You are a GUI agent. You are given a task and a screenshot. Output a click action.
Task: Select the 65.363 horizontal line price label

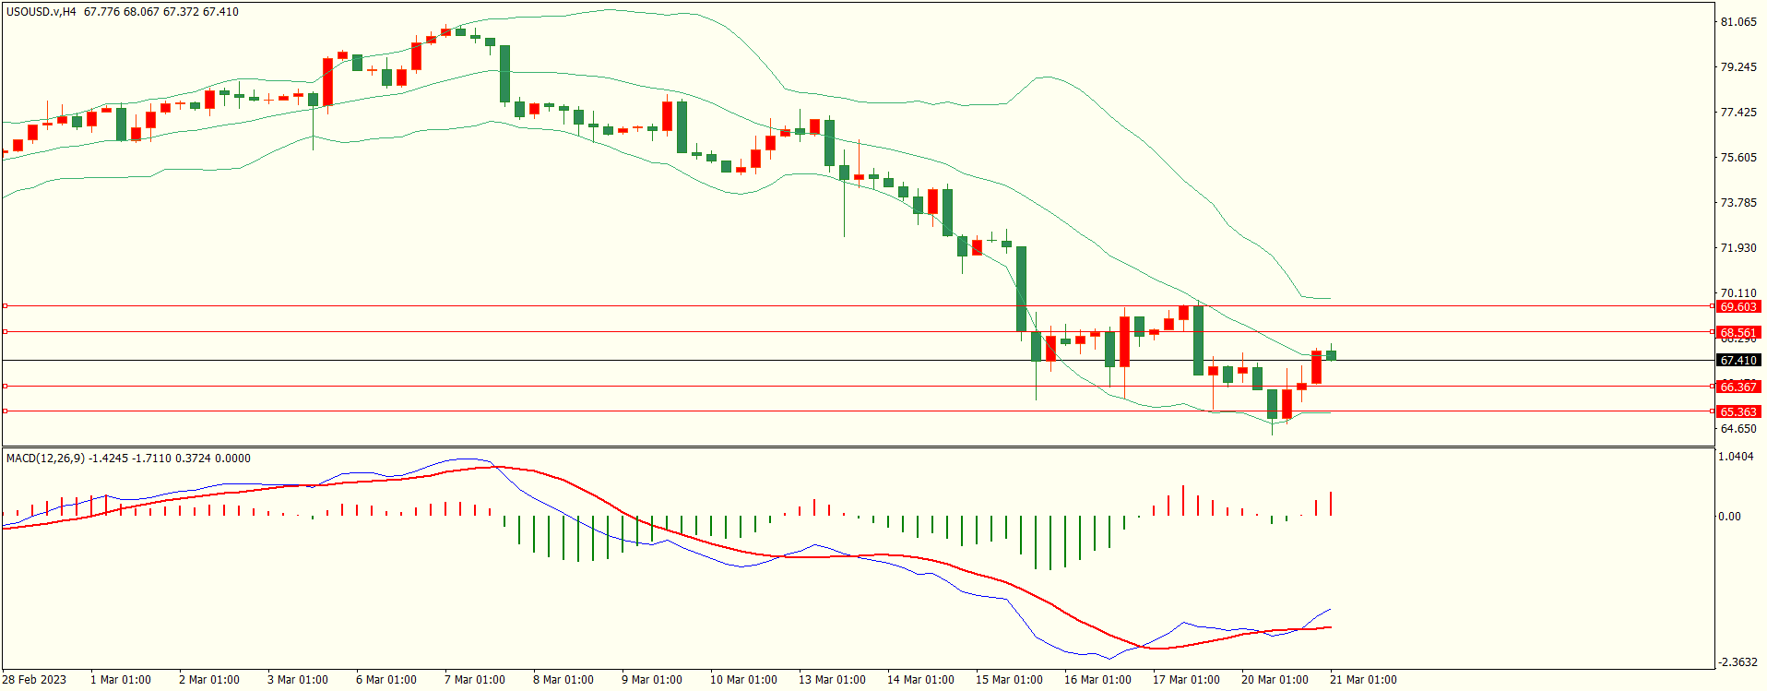pos(1738,411)
